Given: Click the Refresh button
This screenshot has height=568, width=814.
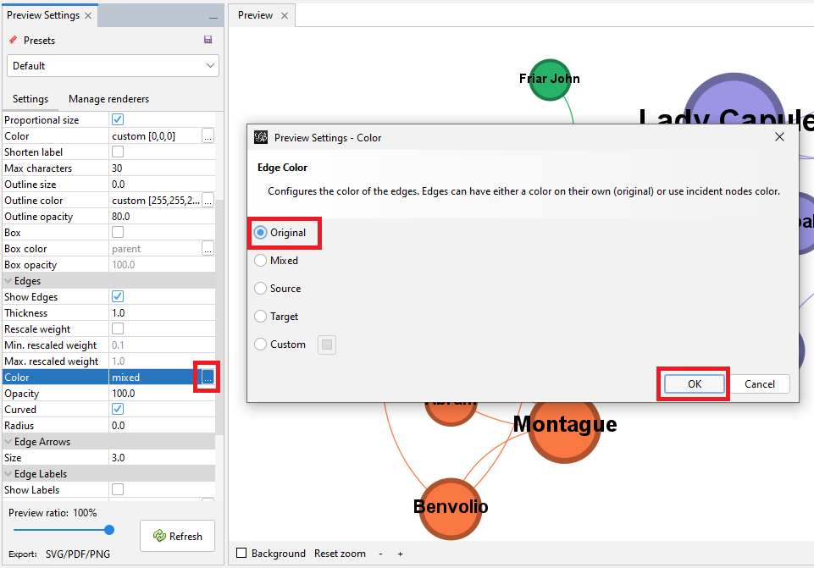Looking at the screenshot, I should (177, 535).
